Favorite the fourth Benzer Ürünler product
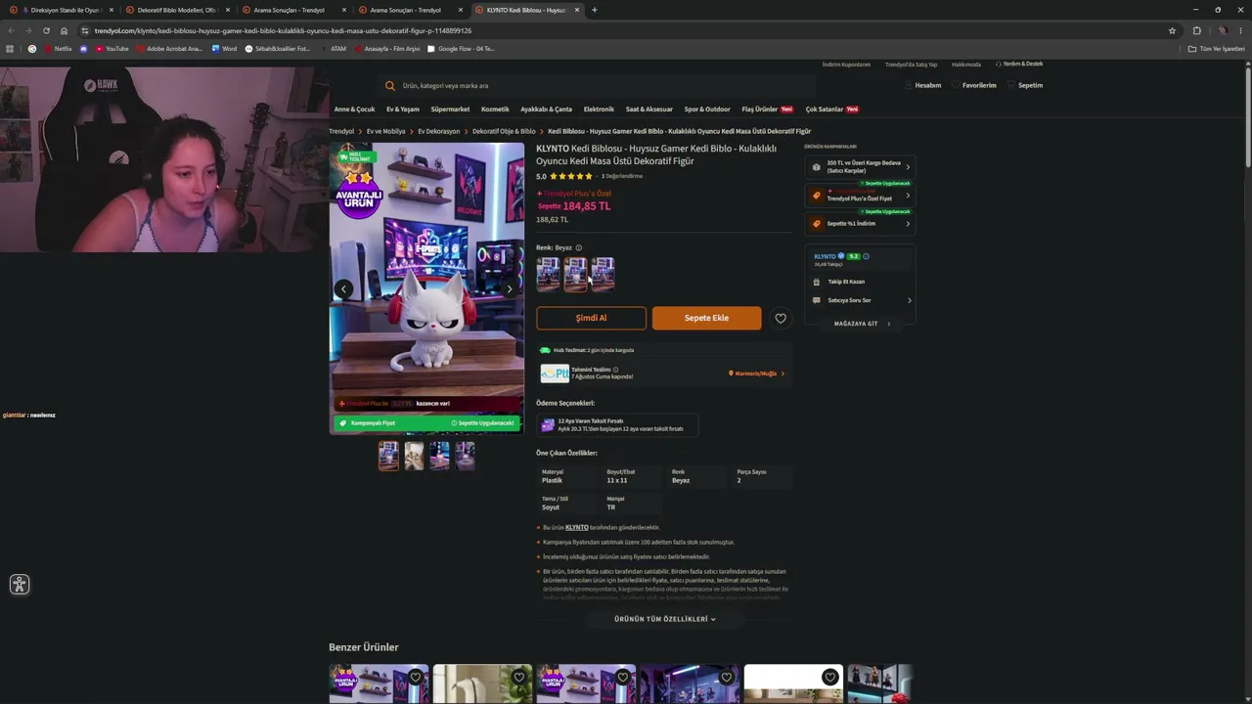Viewport: 1252px width, 704px height. point(726,677)
